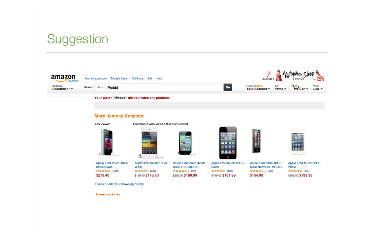Open Today's Deals in top navigation
The height and width of the screenshot is (242, 374).
[x=119, y=78]
